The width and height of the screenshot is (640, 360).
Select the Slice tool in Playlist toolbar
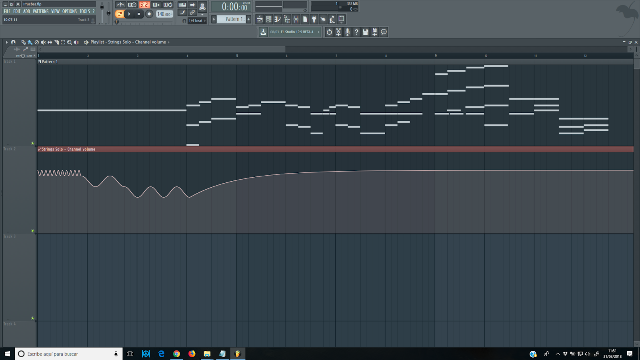click(57, 42)
